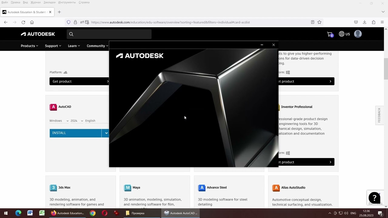This screenshot has width=388, height=218.
Task: Click the Firefox back arrow
Action: [x=6, y=22]
